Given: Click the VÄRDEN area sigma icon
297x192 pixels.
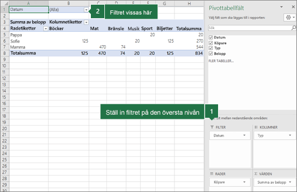Looking at the screenshot, I should 256,174.
